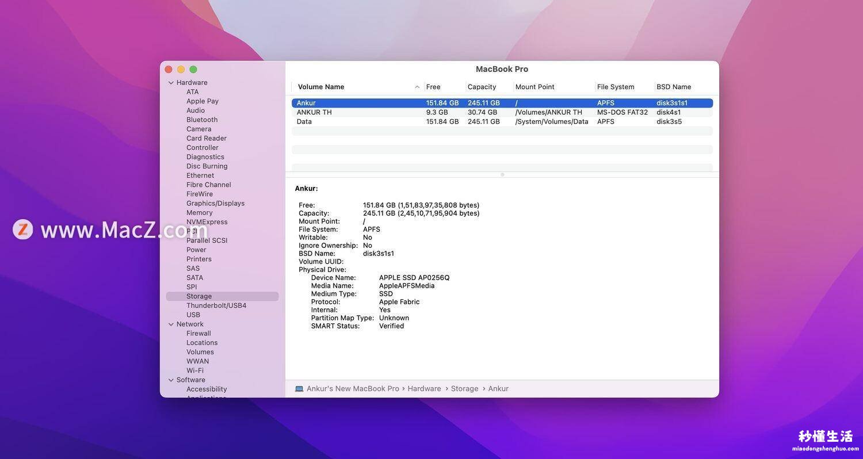Select Card Reader in the sidebar
Image resolution: width=863 pixels, height=459 pixels.
[x=206, y=138]
